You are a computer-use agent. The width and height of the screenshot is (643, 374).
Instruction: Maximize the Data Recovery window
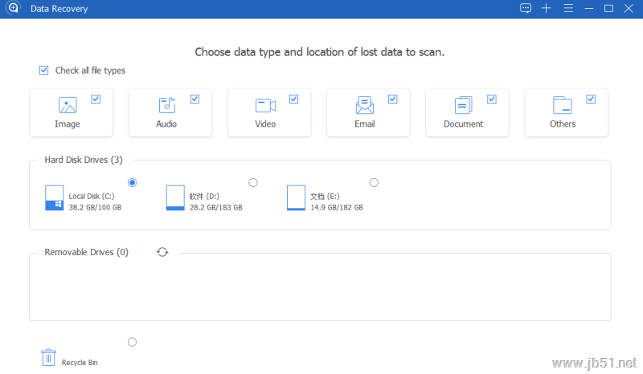(x=609, y=8)
